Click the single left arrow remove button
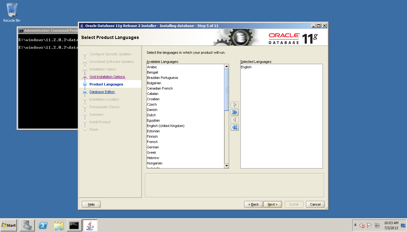Viewport: 407px width, 232px height. (234, 120)
